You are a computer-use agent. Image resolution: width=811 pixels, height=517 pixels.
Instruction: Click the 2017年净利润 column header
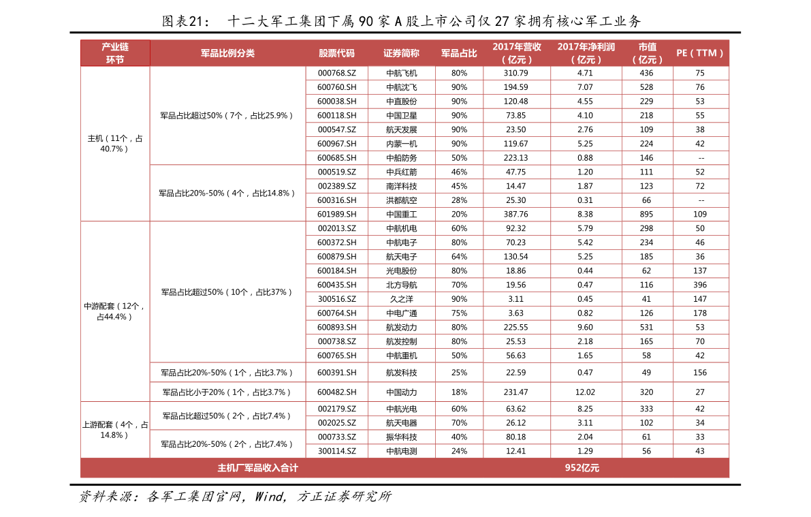pyautogui.click(x=586, y=53)
